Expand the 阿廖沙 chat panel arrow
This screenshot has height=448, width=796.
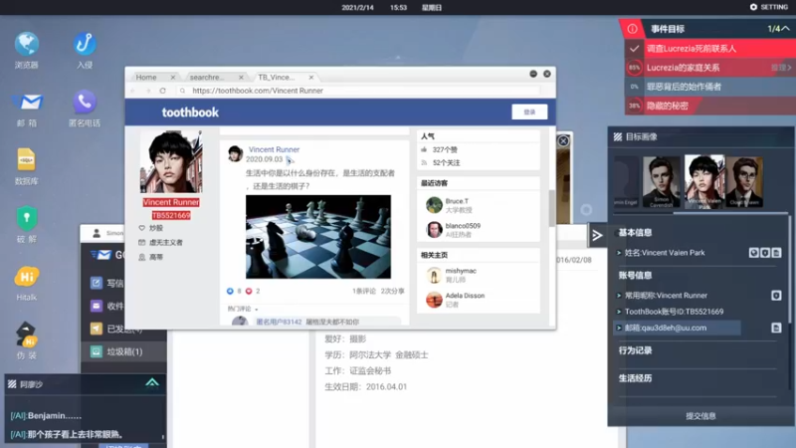tap(152, 382)
